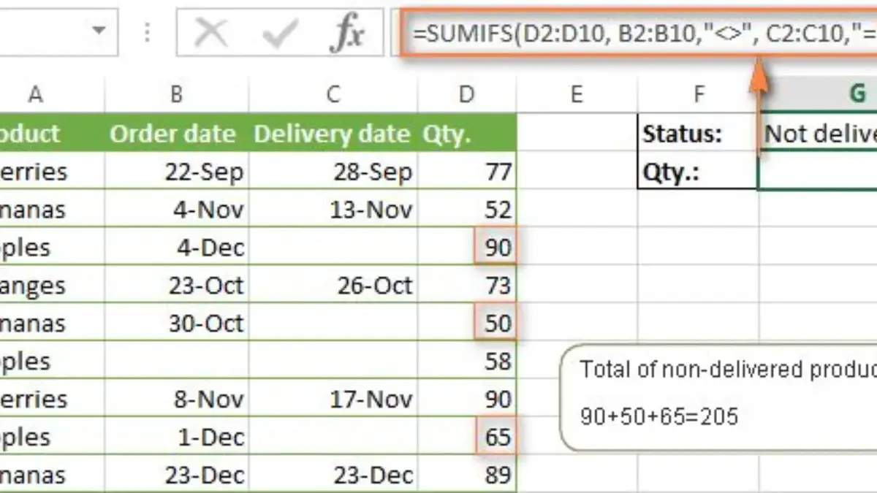This screenshot has height=493, width=877.
Task: Select quantity cell '89'
Action: 466,475
